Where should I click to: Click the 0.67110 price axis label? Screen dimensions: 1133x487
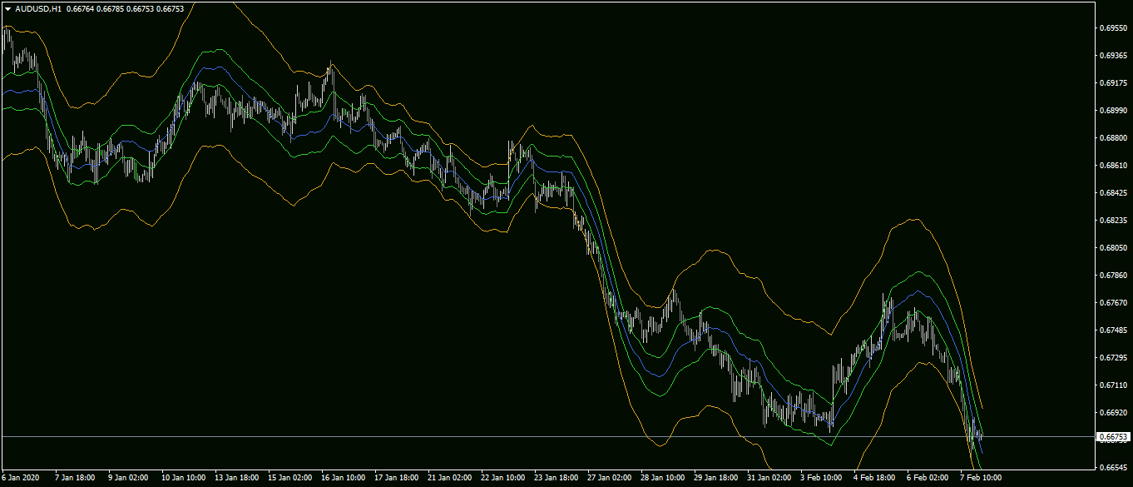click(1112, 385)
